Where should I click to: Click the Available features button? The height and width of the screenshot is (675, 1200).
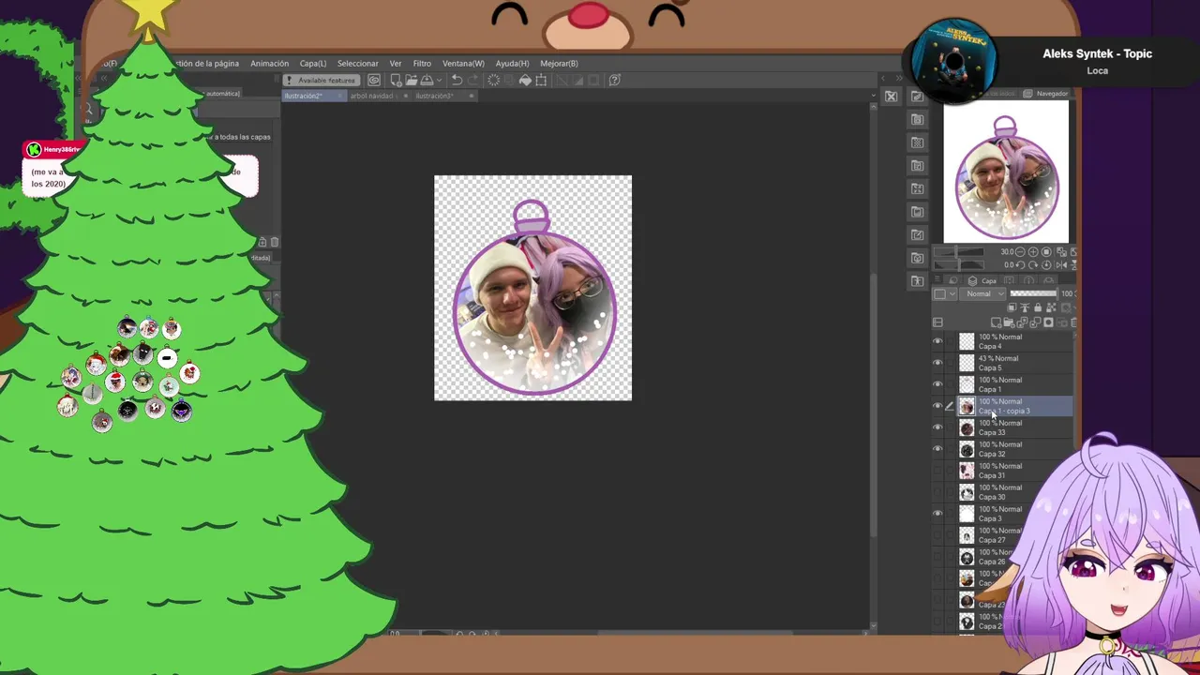(322, 81)
